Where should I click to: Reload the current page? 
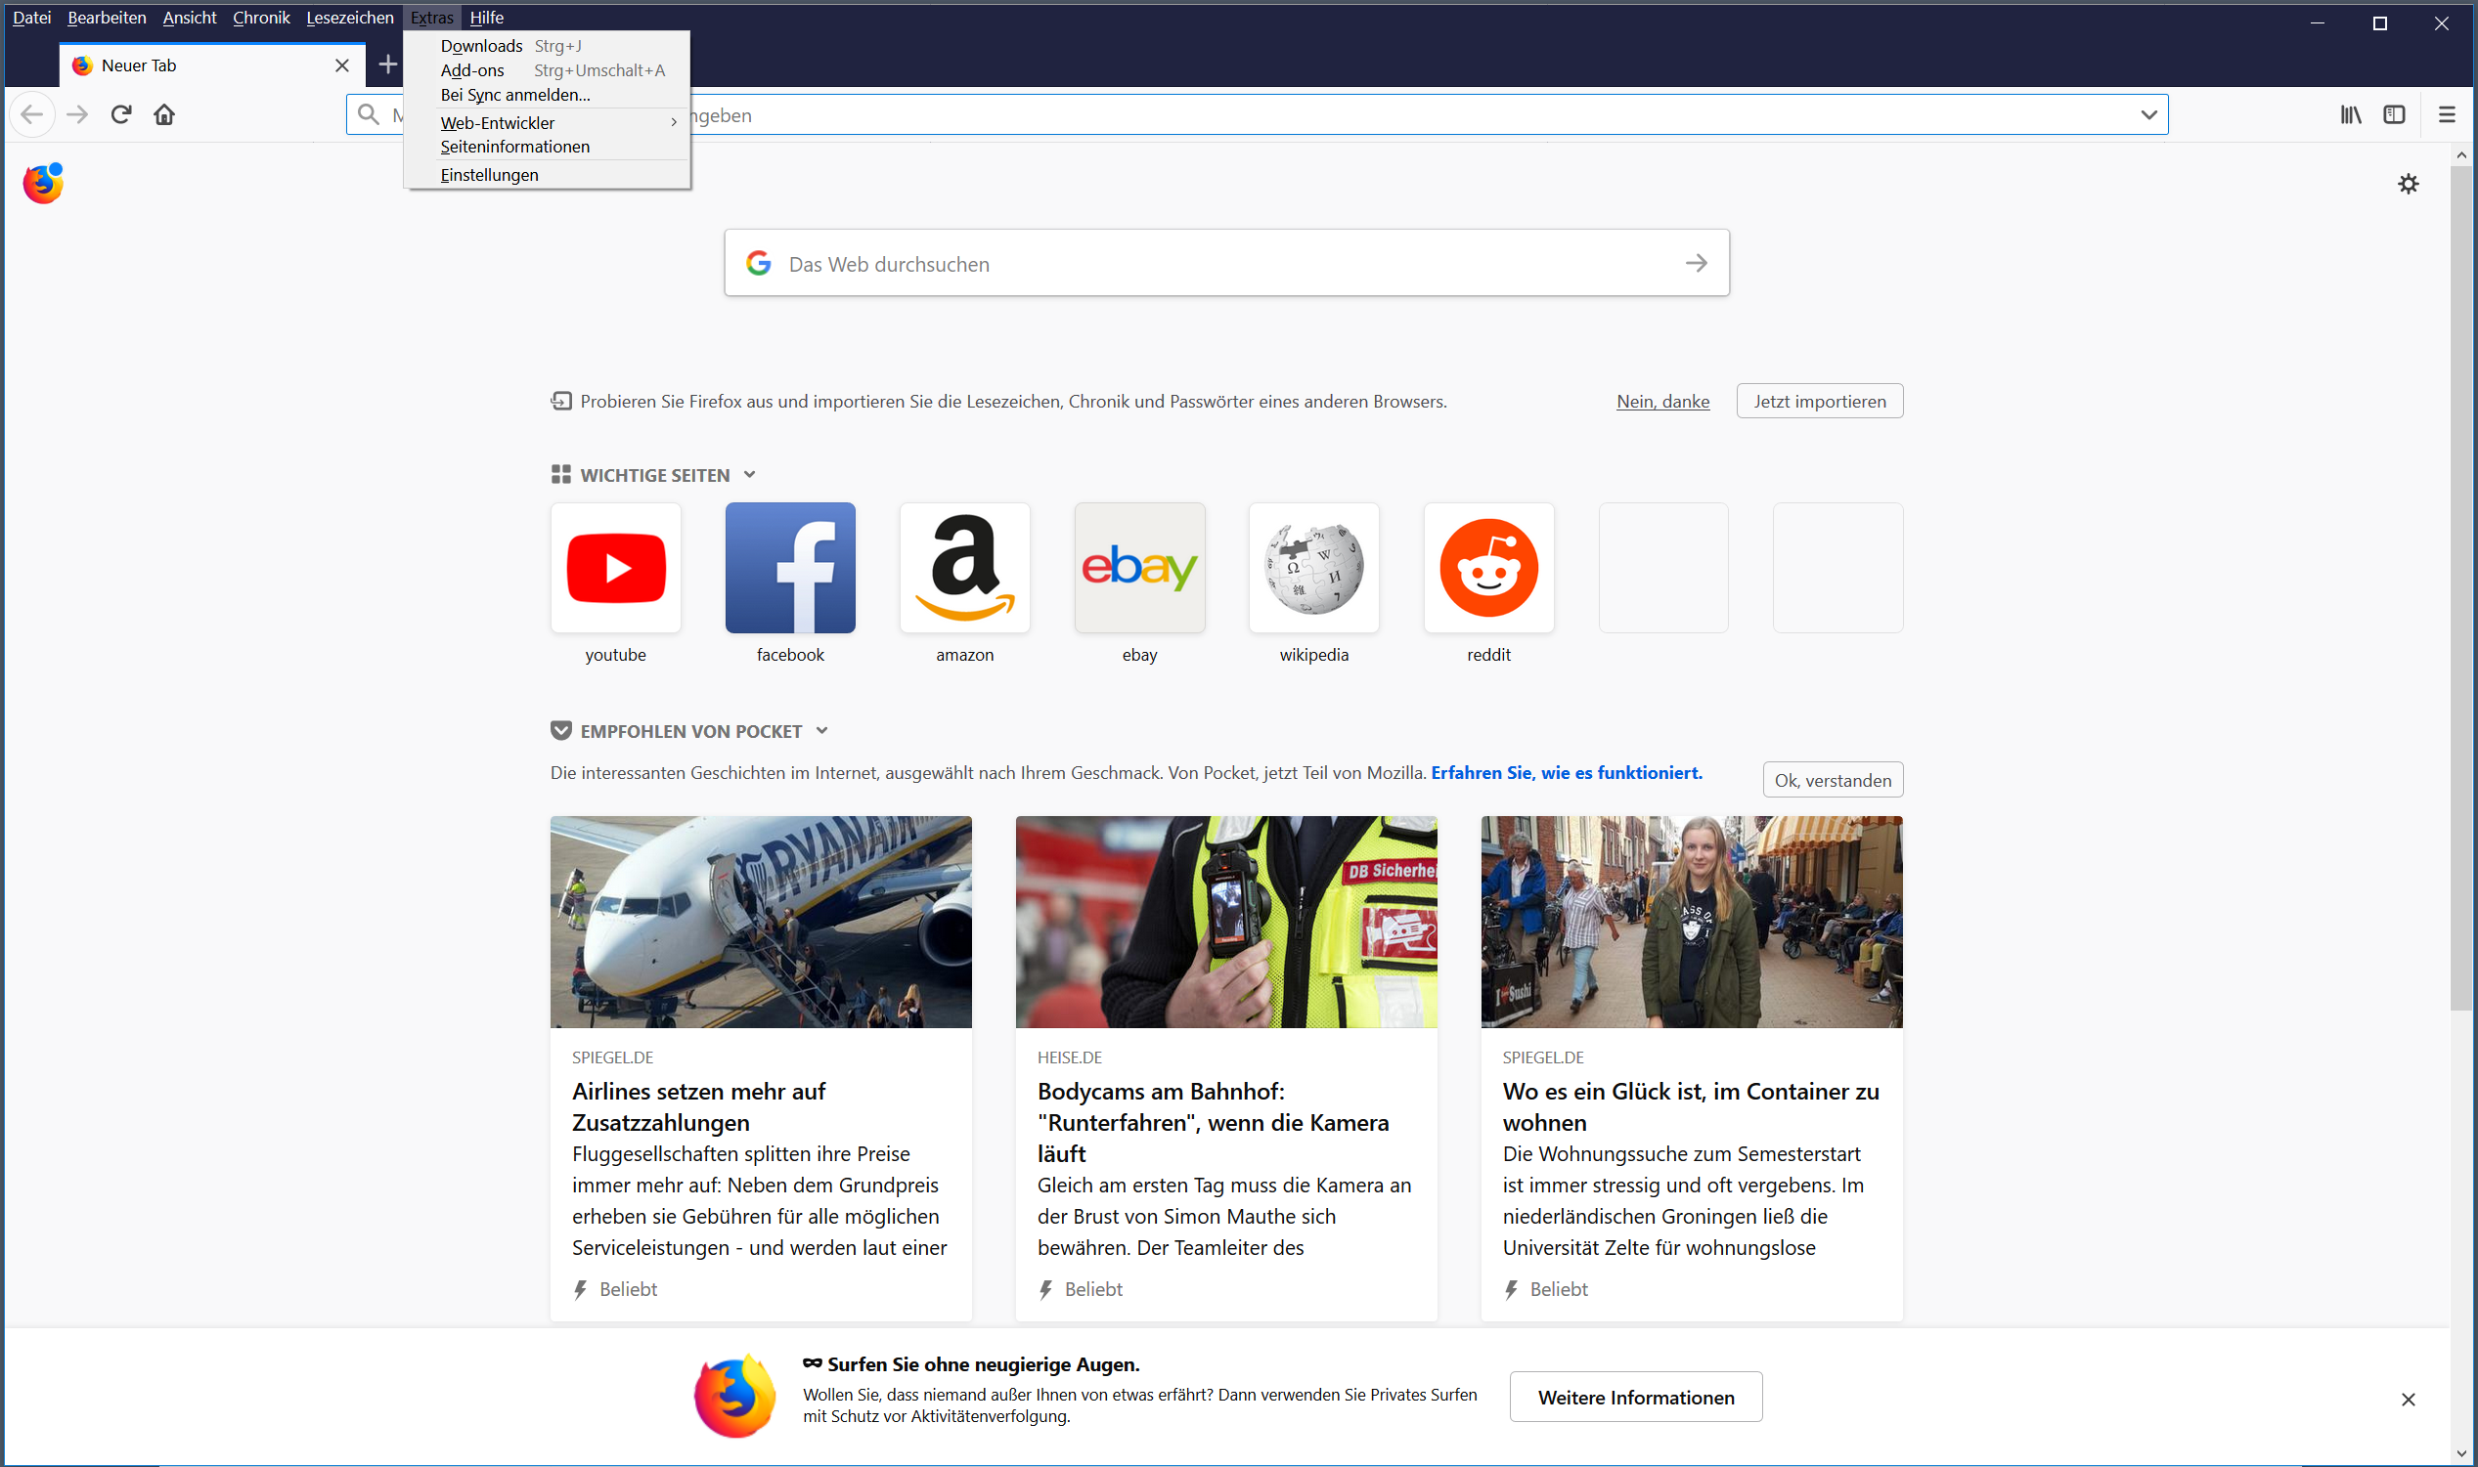[120, 114]
